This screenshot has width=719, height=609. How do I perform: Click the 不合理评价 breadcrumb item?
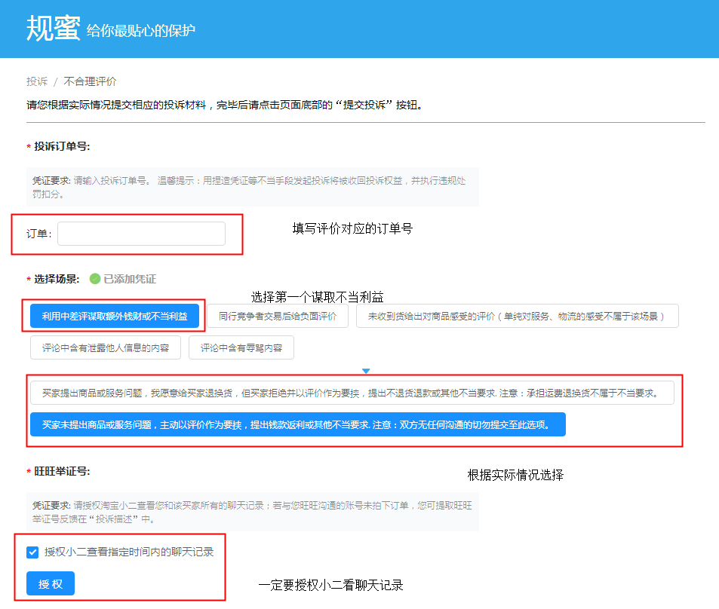click(90, 81)
